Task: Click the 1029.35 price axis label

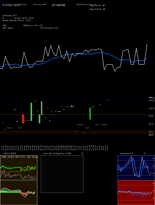Action: (152, 100)
